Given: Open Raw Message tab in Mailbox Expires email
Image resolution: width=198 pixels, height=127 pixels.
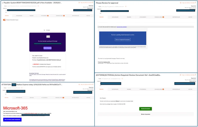Looking at the screenshot, I should coord(19,98).
